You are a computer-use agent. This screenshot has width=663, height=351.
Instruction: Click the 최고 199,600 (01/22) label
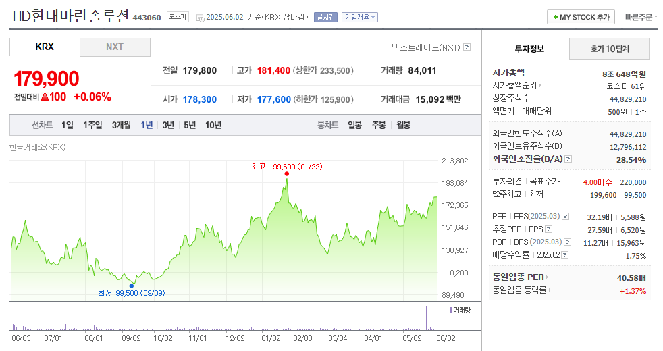[287, 167]
